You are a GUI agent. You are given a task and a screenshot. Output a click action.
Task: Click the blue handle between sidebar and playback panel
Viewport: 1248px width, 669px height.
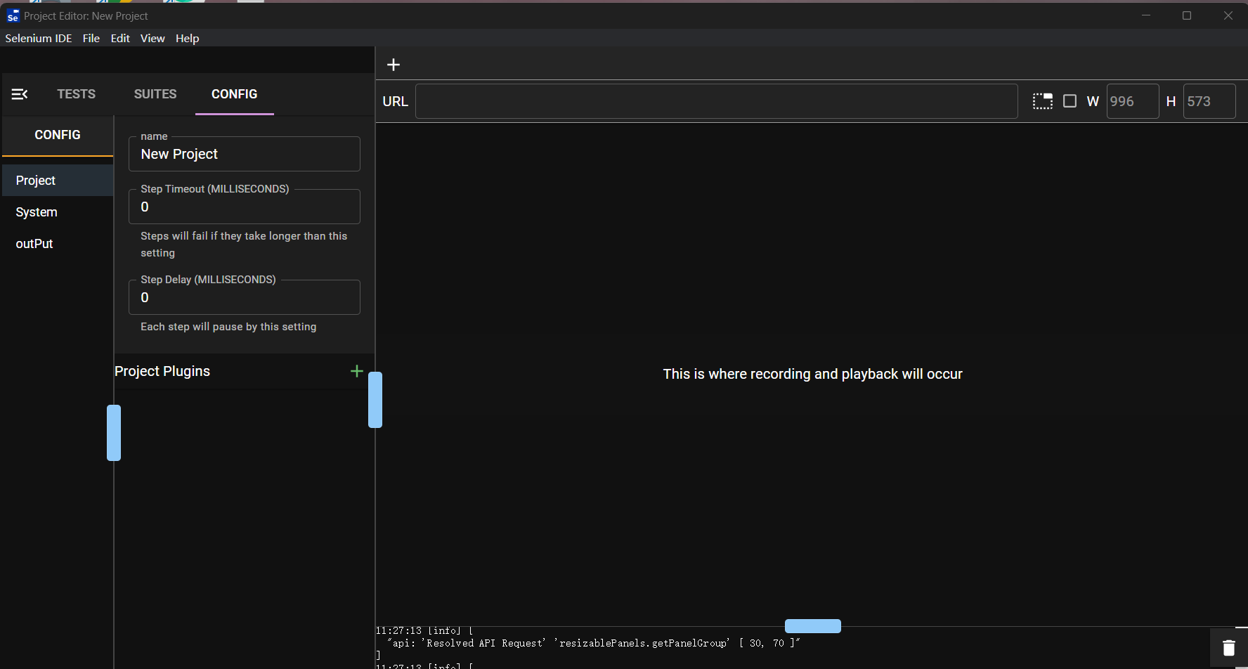coord(375,400)
